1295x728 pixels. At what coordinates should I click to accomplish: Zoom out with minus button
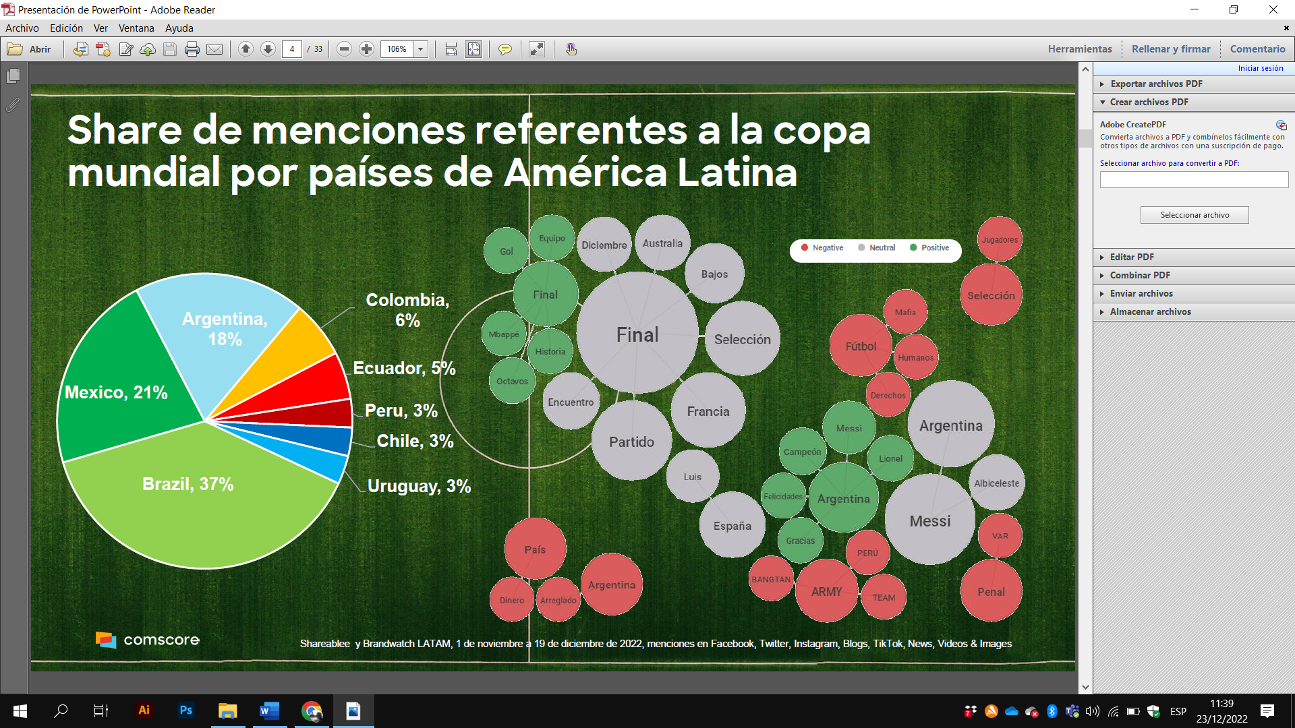[344, 49]
